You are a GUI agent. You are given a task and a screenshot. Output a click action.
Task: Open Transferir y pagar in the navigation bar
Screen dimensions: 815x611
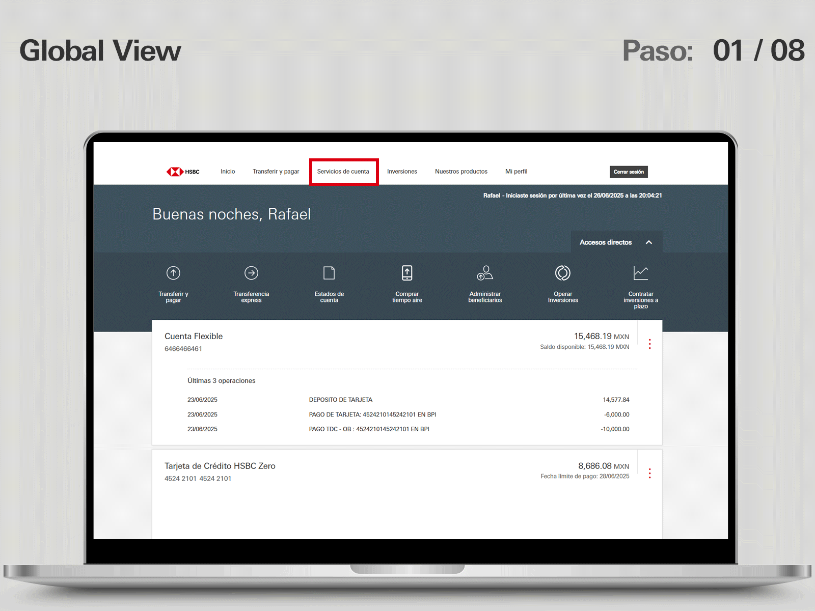(276, 172)
